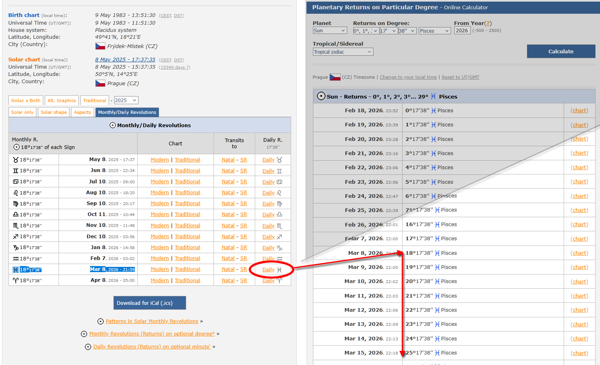Expand the Pisces sign dropdown

[x=434, y=31]
